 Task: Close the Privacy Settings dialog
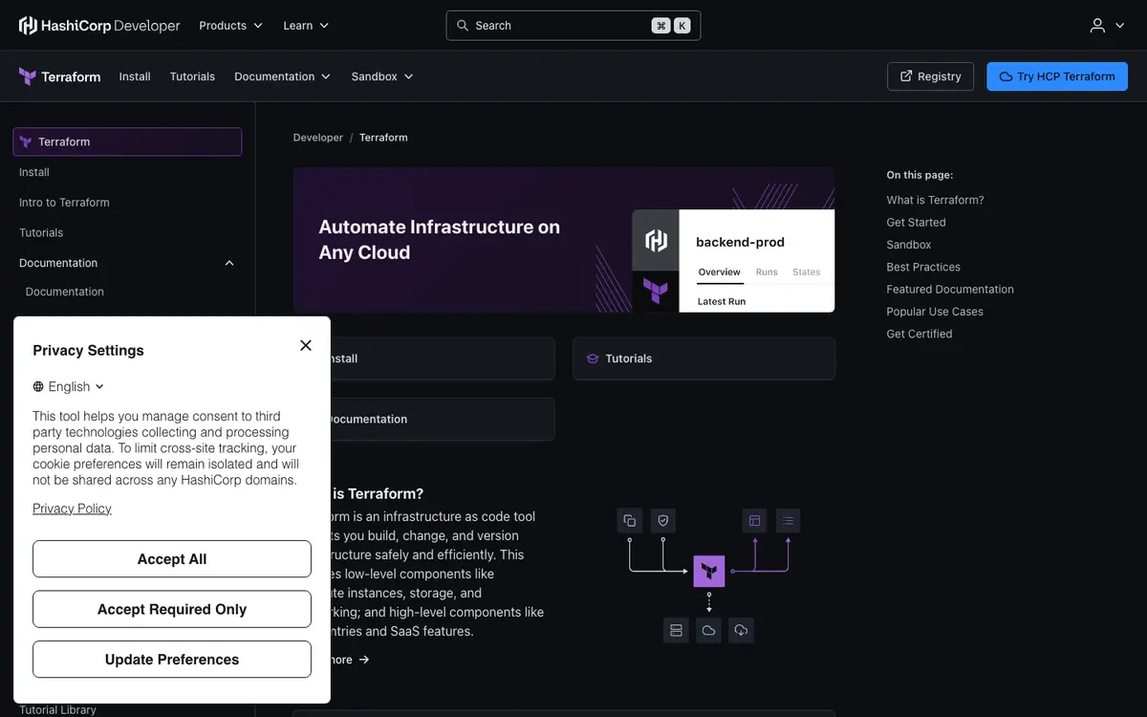(x=306, y=345)
